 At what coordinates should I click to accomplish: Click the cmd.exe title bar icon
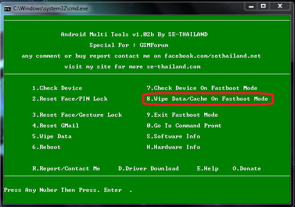7,9
